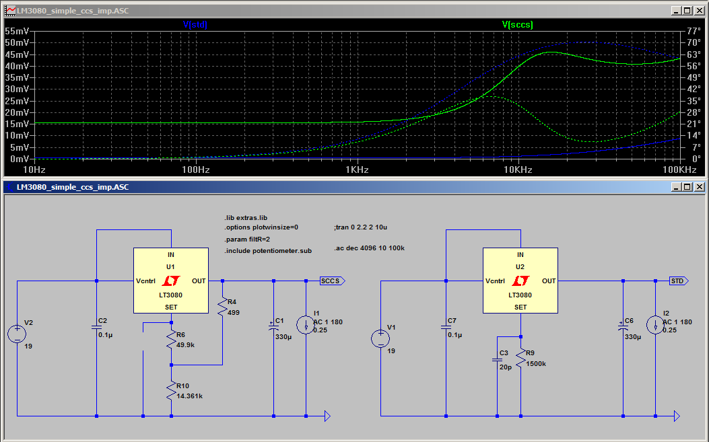Select resistor R9 1500k
The height and width of the screenshot is (442, 709).
click(x=521, y=358)
